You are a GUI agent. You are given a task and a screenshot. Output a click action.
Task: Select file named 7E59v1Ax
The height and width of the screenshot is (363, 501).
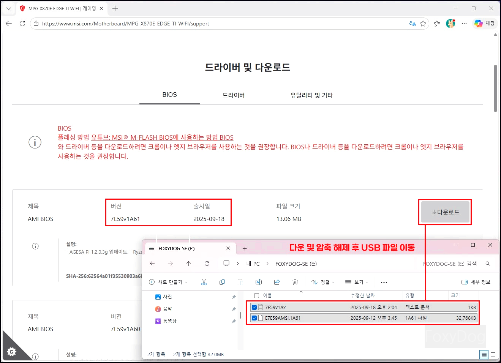point(275,307)
